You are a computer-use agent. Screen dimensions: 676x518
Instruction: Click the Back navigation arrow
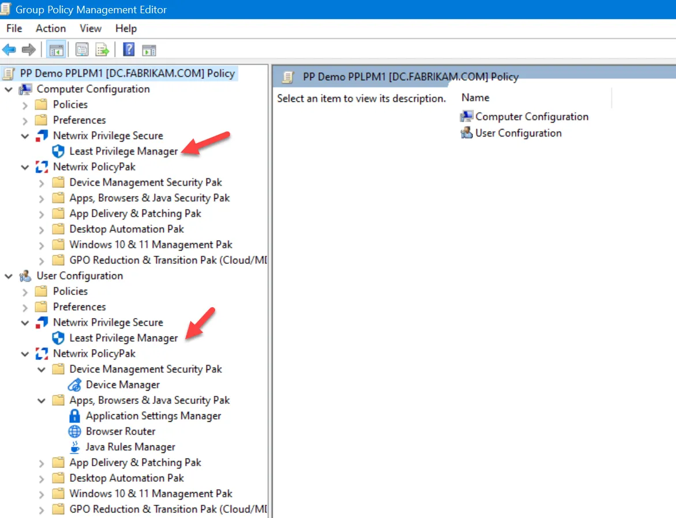(x=10, y=50)
